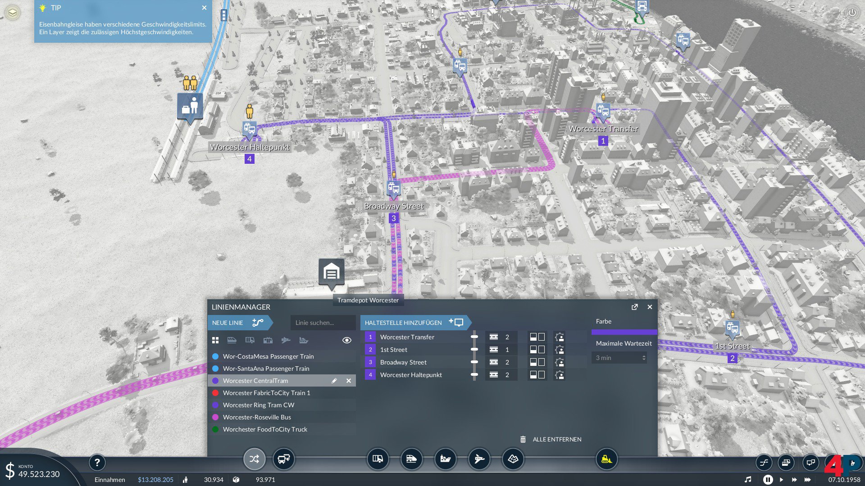
Task: Click the purple Farbe color bar
Action: click(x=624, y=332)
